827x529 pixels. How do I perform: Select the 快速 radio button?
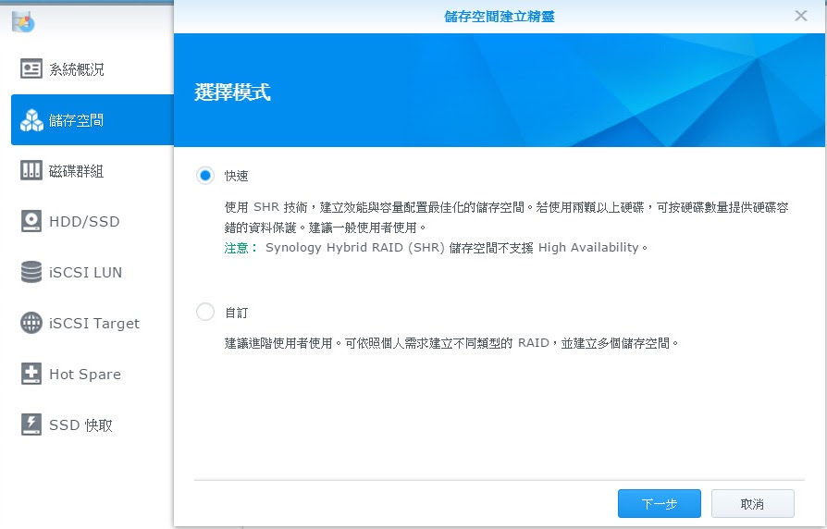tap(205, 175)
